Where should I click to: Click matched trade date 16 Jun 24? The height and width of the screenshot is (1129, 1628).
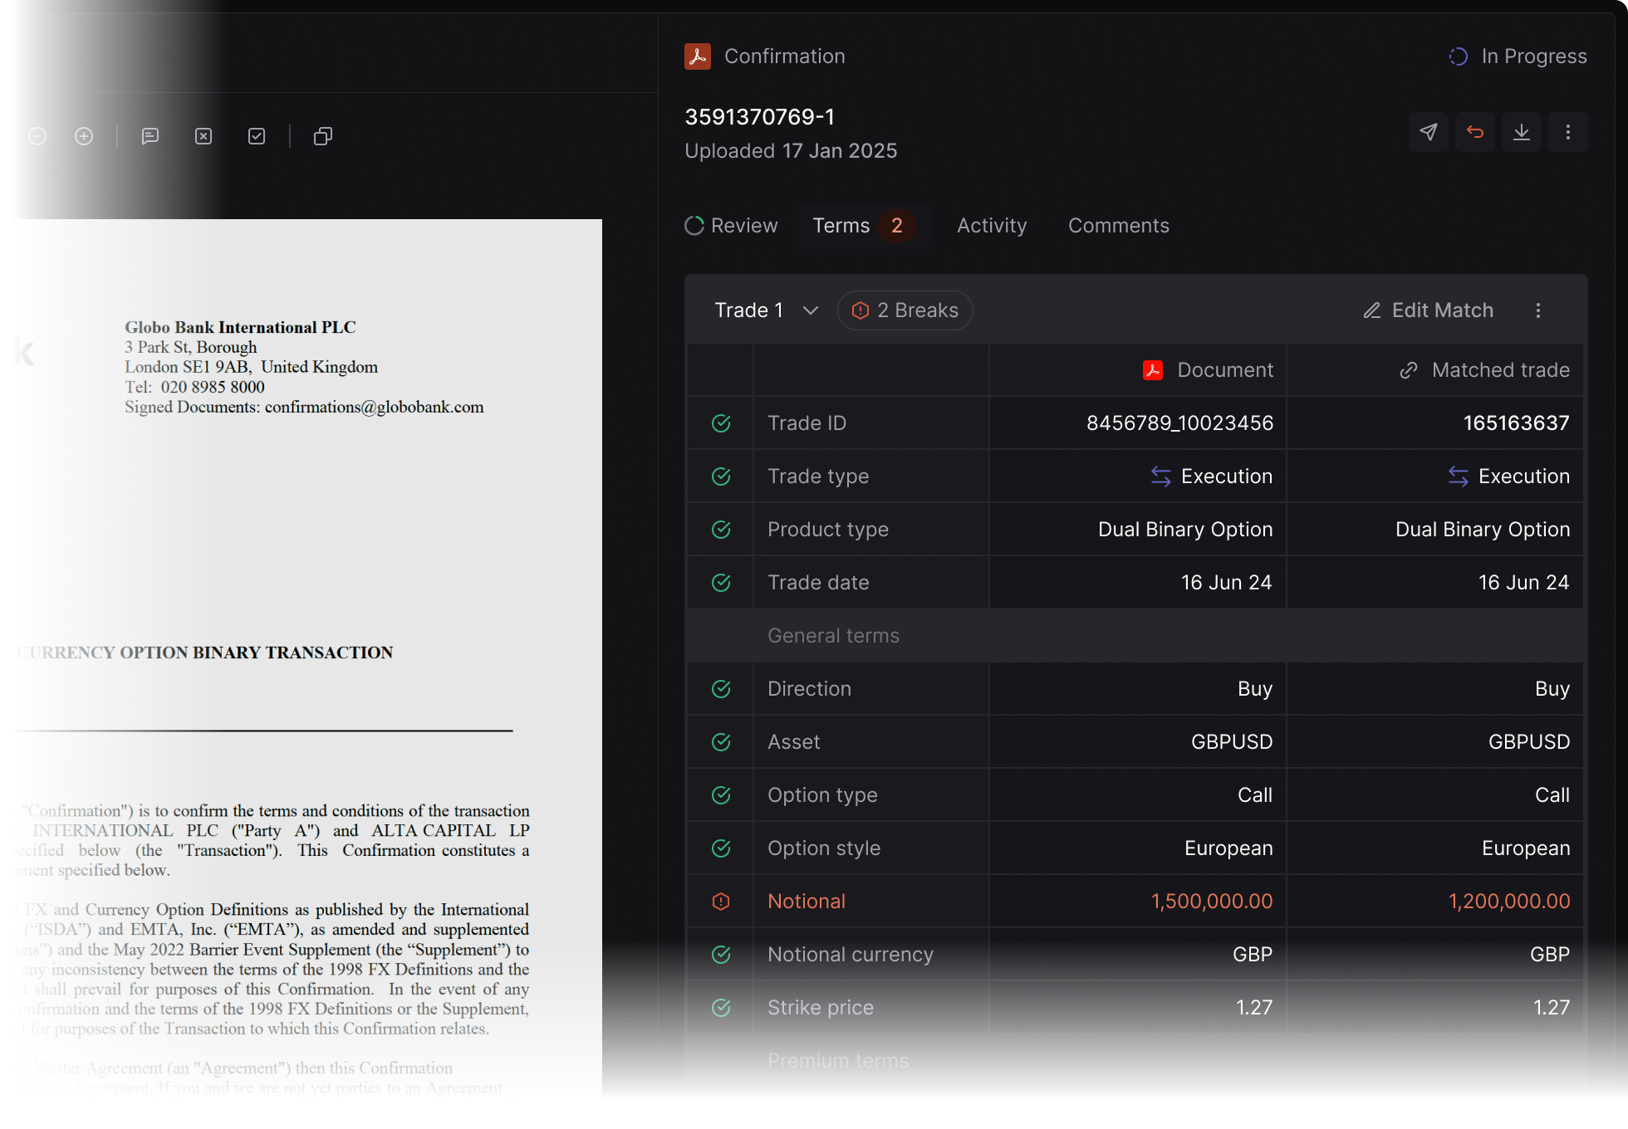click(1524, 583)
